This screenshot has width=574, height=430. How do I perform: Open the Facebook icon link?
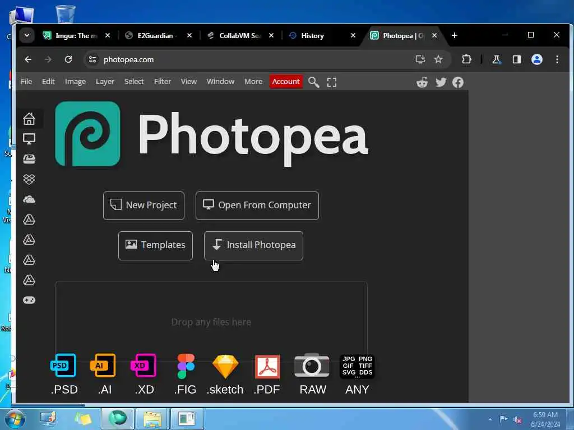coord(458,82)
